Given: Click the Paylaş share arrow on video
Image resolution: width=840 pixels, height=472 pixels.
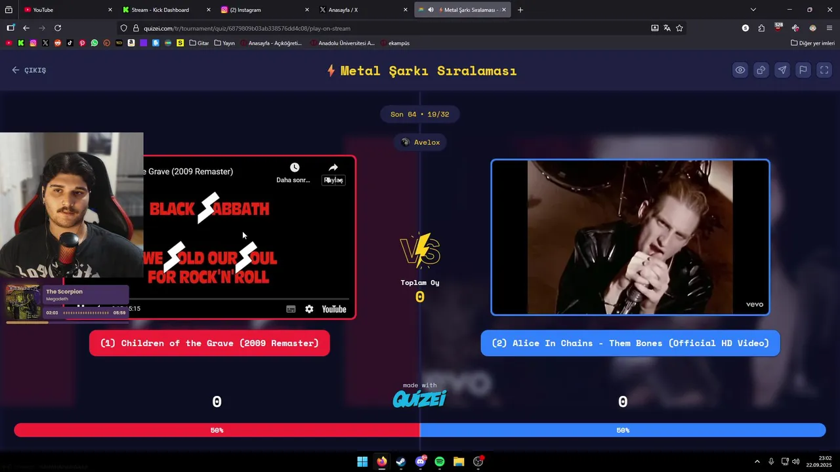Looking at the screenshot, I should (333, 168).
